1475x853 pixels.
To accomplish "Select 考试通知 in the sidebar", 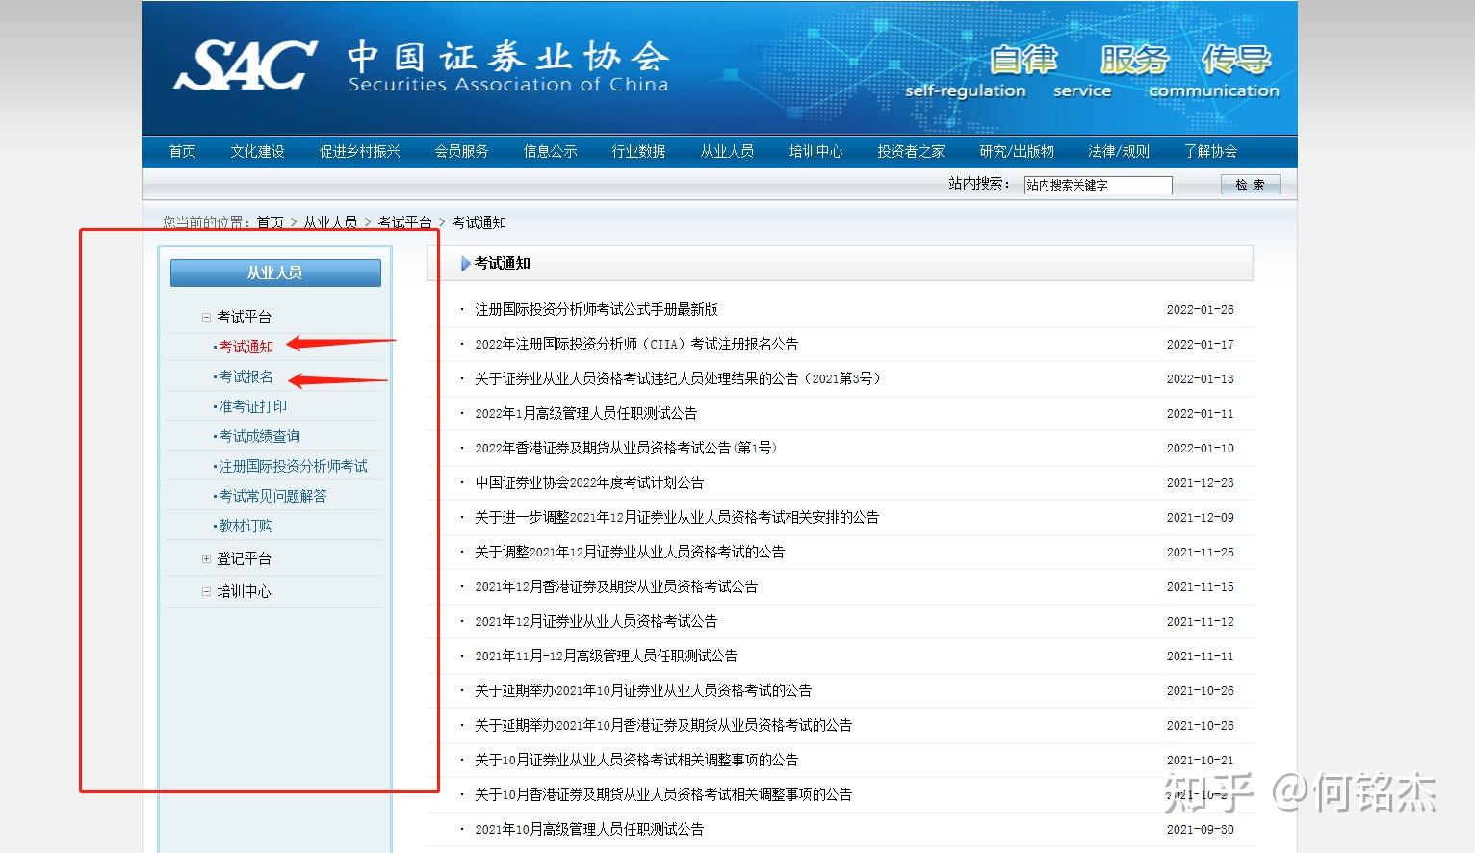I will (246, 347).
